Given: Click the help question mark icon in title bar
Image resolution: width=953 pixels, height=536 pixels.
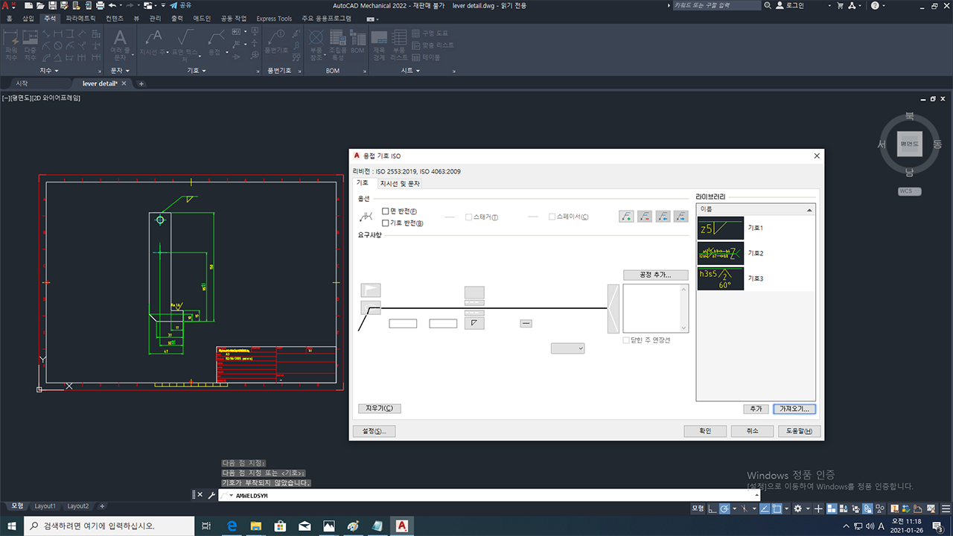Looking at the screenshot, I should 874,5.
